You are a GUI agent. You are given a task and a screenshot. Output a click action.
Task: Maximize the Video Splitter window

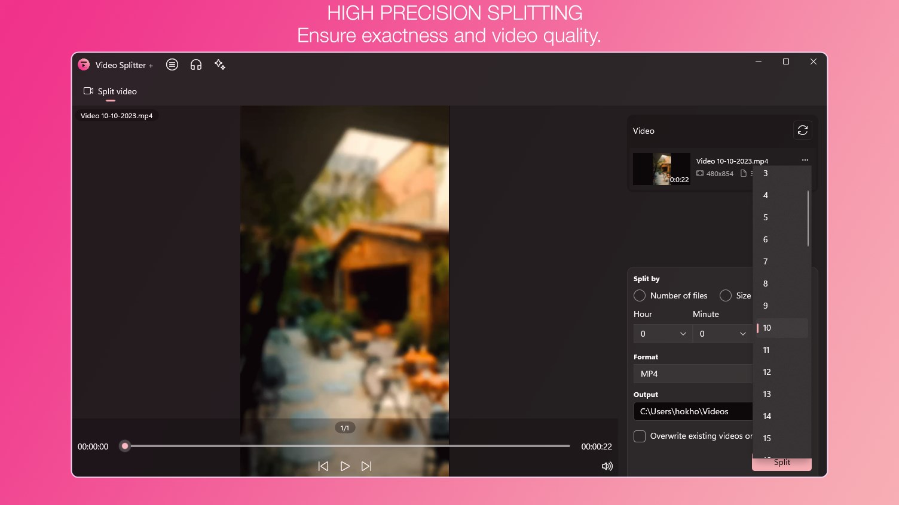[786, 61]
